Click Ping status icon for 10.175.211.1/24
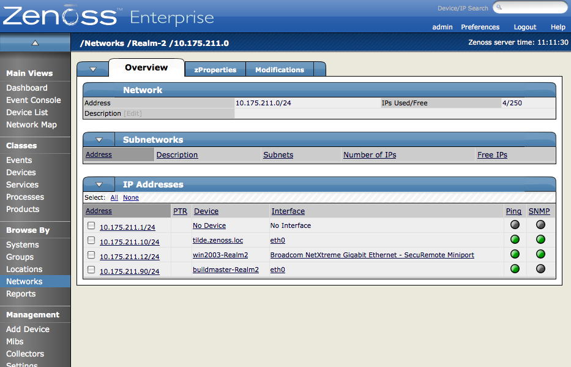The height and width of the screenshot is (367, 571). 515,224
